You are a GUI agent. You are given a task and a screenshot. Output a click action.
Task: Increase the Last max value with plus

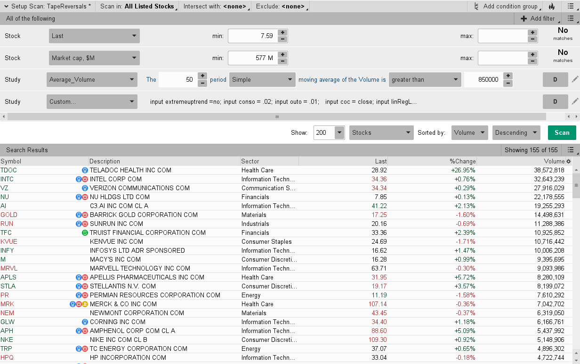click(x=532, y=32)
